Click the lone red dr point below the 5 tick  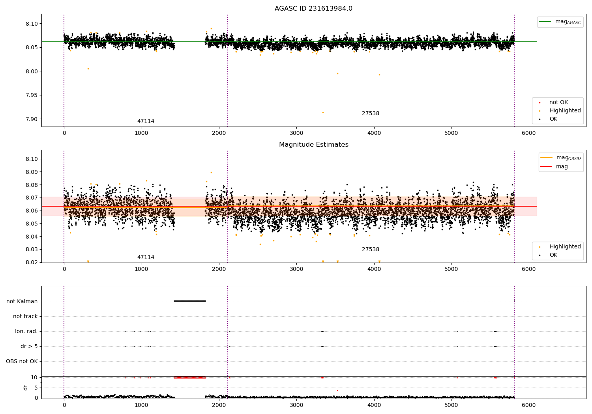coord(337,390)
